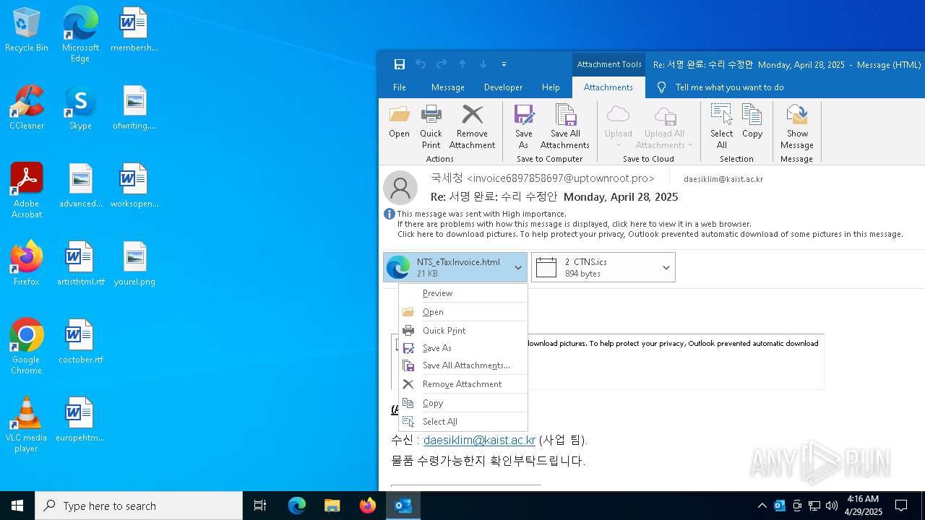The image size is (925, 520).
Task: Choose Save All Attachments from context menu
Action: 463,365
